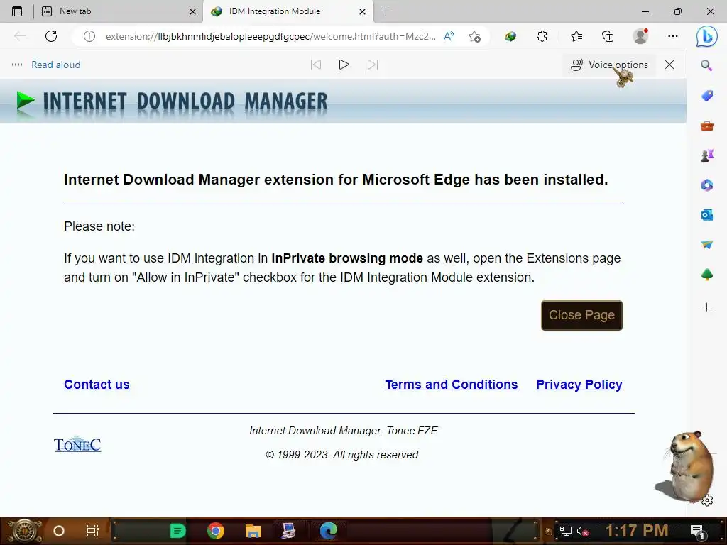Open sidebar Search icon
727x545 pixels.
coord(706,65)
